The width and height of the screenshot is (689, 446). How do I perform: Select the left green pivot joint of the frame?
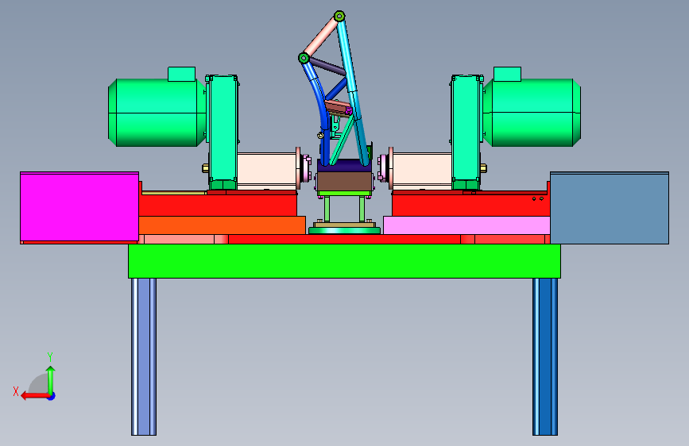pyautogui.click(x=304, y=58)
